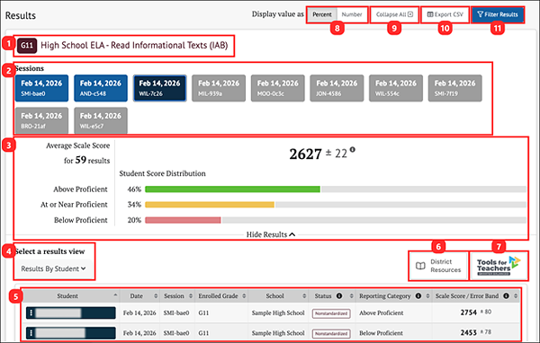Click info icon next to average score 2627
Screen dimensions: 540x343
(x=352, y=150)
